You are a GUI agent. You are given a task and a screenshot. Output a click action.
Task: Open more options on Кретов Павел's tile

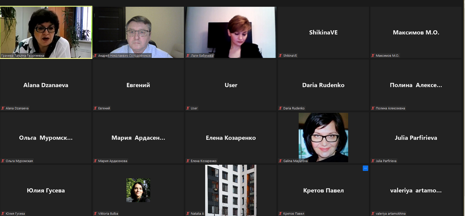pyautogui.click(x=365, y=168)
